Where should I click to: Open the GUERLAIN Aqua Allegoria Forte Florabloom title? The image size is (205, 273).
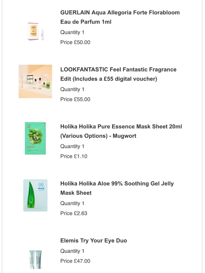pyautogui.click(x=120, y=17)
